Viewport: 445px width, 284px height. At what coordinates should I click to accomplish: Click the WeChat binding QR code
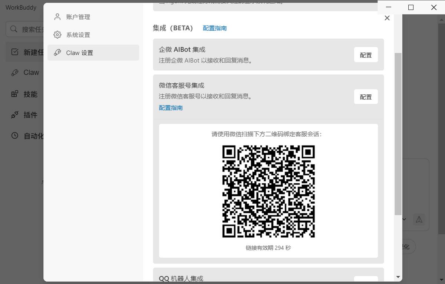click(x=268, y=191)
